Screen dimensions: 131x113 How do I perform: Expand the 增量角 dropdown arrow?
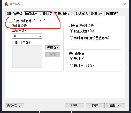click(x=40, y=36)
